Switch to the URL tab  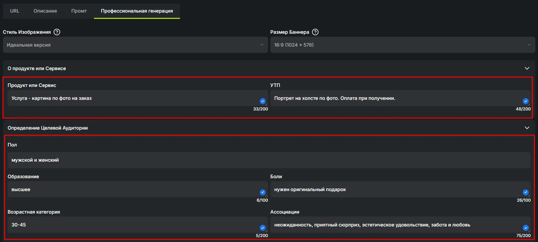click(x=15, y=11)
